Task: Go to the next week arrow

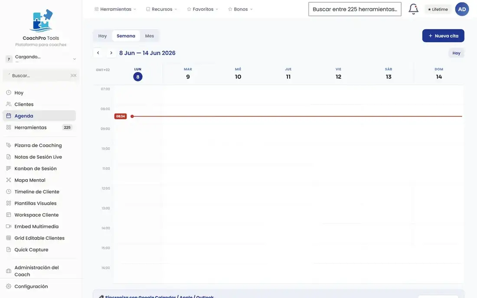Action: (111, 52)
